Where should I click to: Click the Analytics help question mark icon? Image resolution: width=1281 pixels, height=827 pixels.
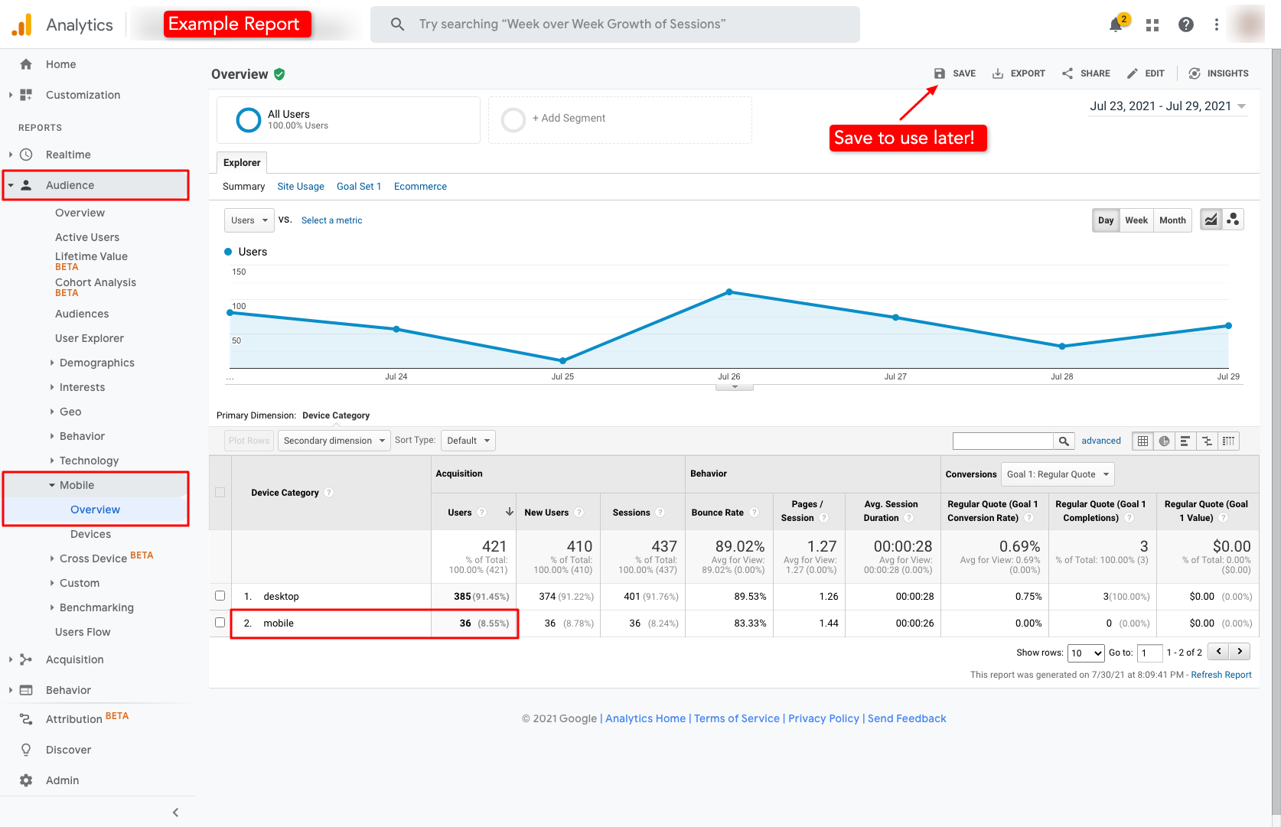point(1185,24)
